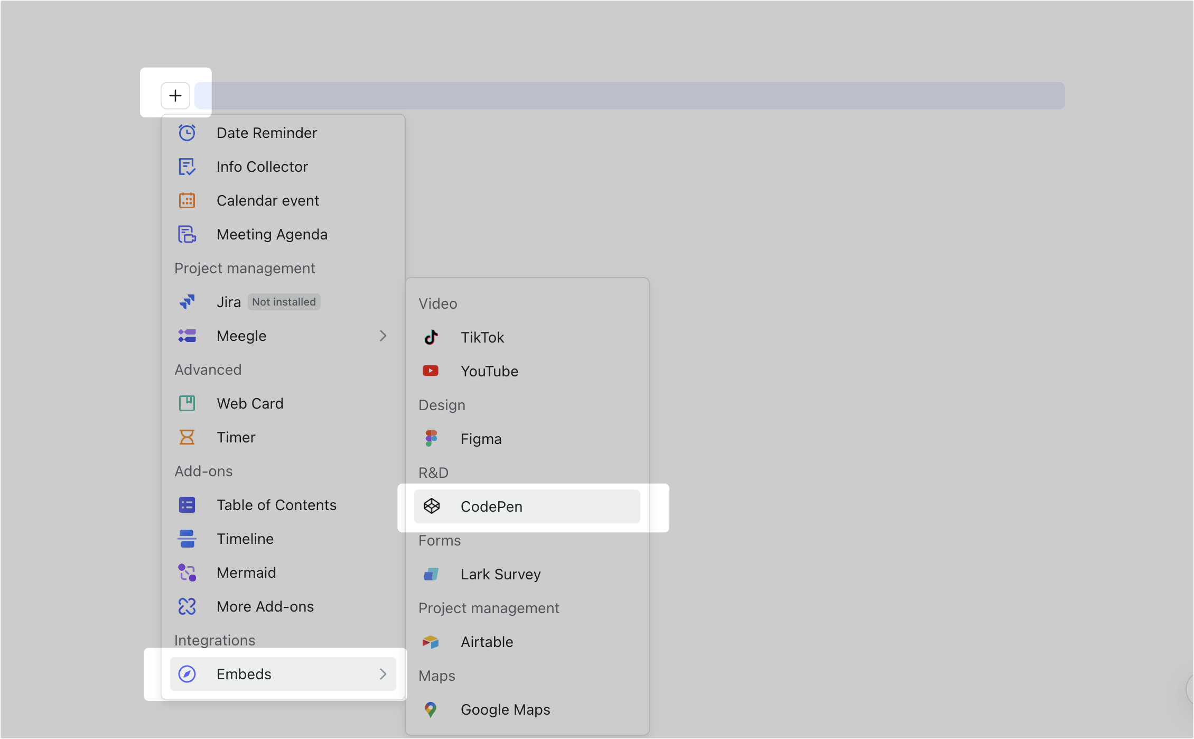Click the Date Reminder clock icon
Viewport: 1194px width, 739px height.
click(x=187, y=133)
